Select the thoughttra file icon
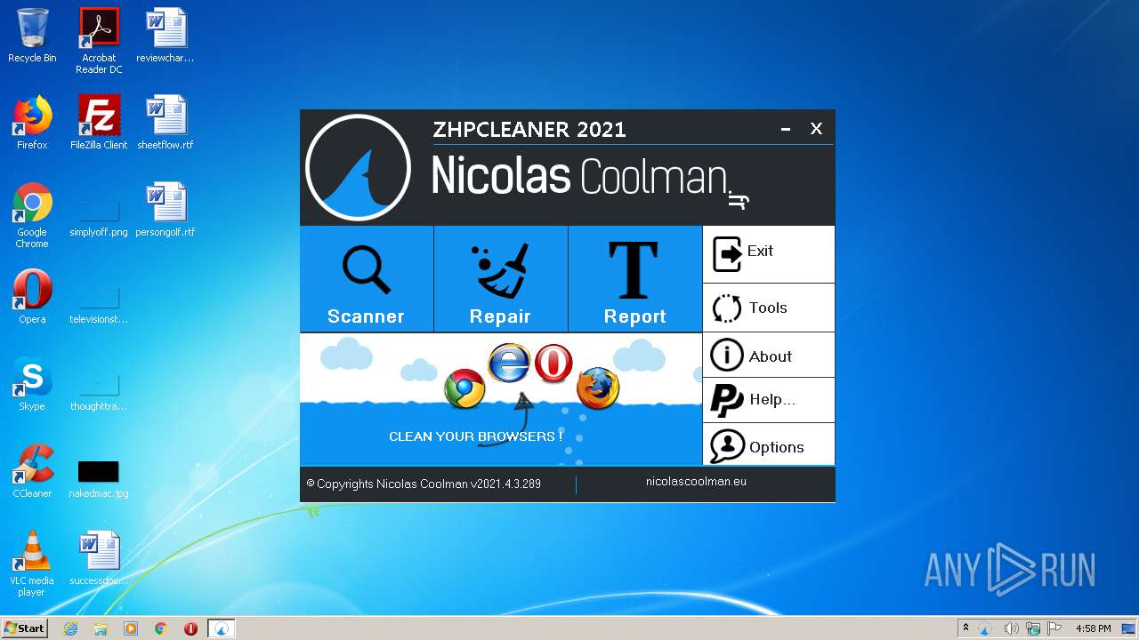The width and height of the screenshot is (1139, 640). 99,393
